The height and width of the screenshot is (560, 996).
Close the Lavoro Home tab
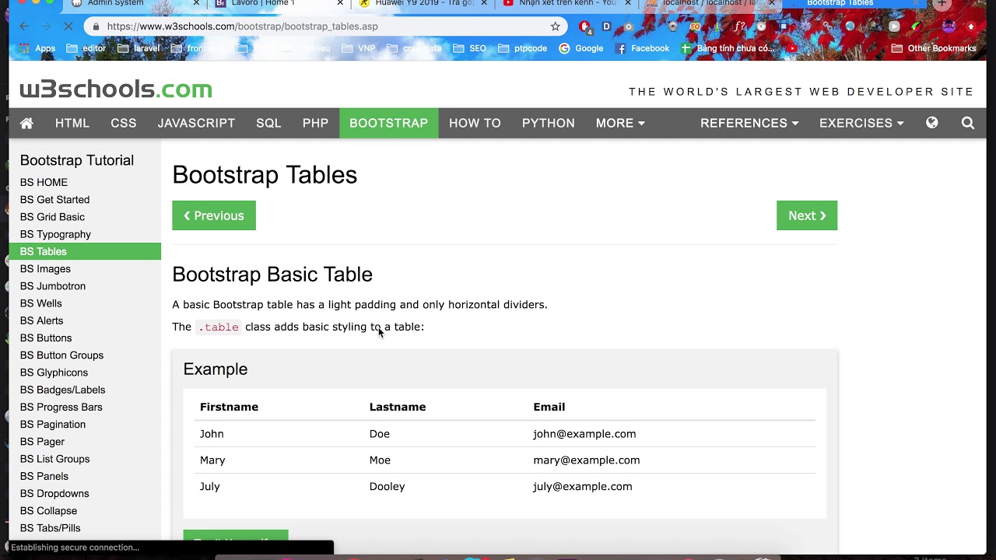coord(340,3)
